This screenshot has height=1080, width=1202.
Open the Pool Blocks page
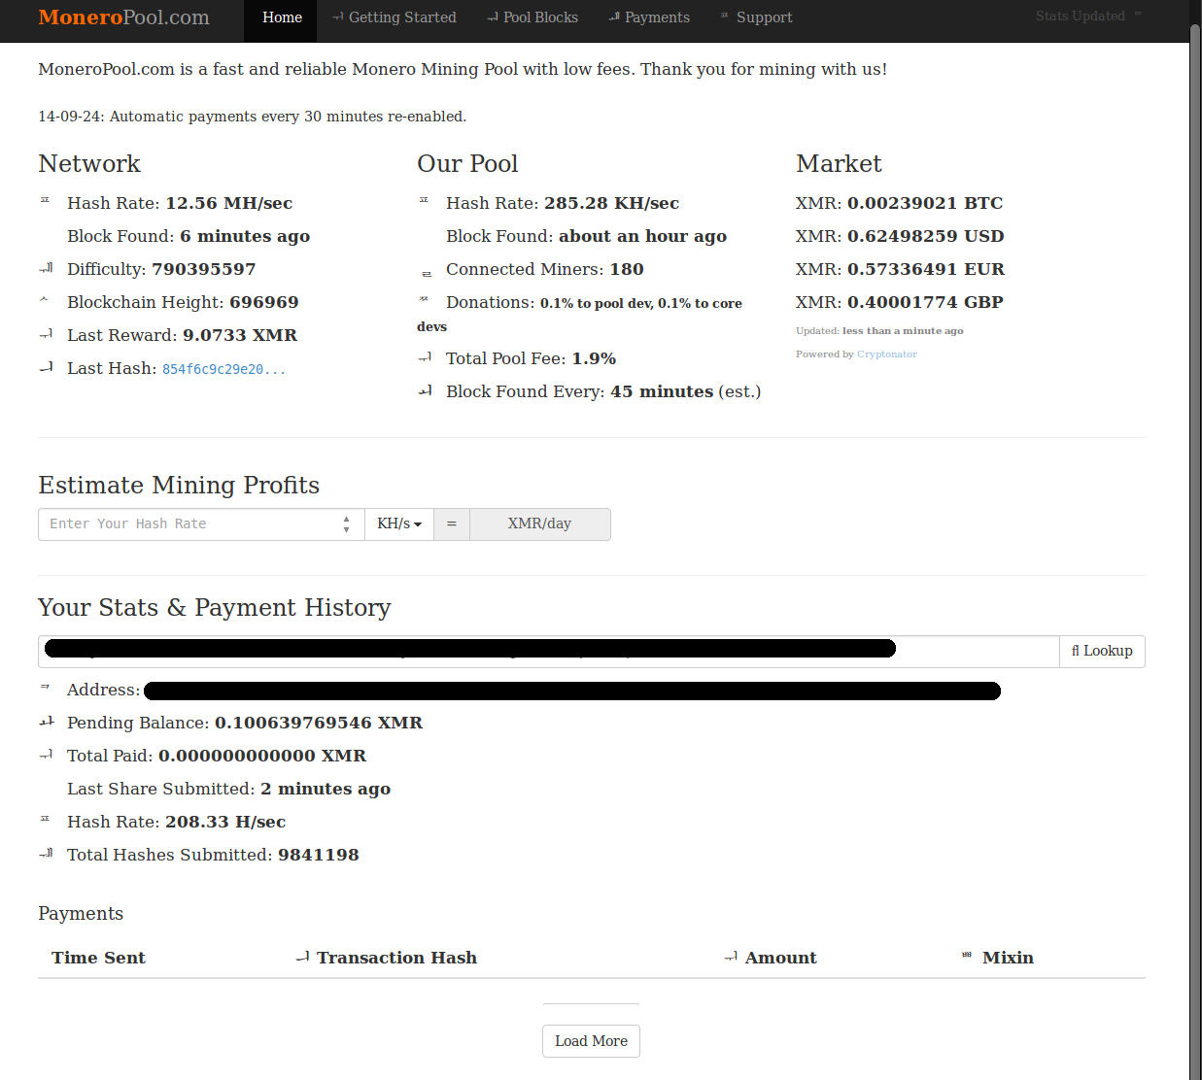tap(532, 17)
